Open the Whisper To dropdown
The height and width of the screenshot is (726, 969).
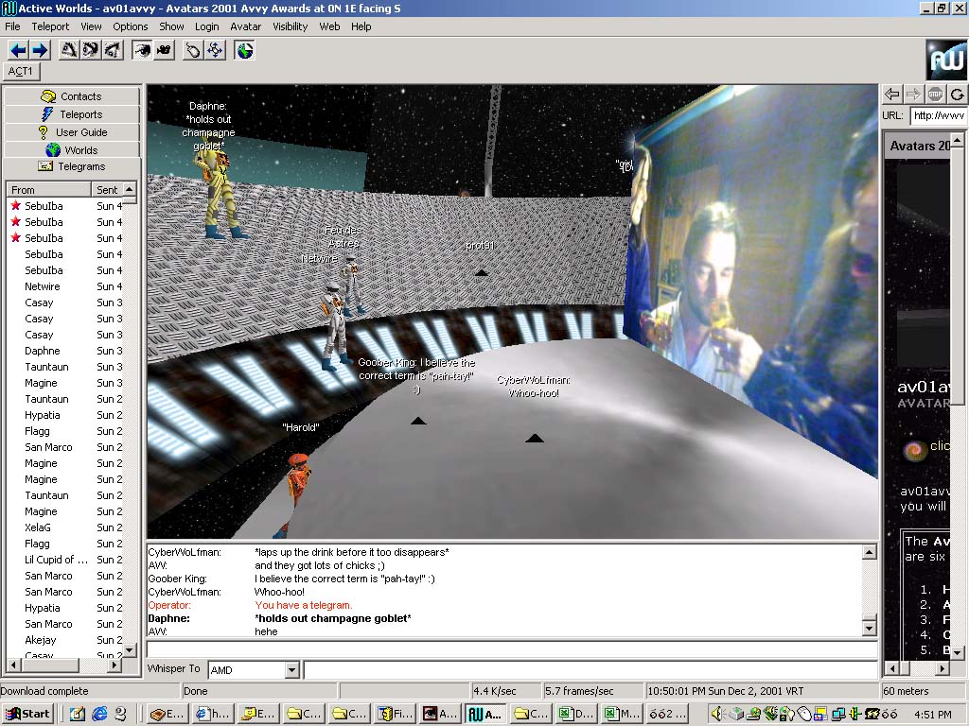pos(291,669)
